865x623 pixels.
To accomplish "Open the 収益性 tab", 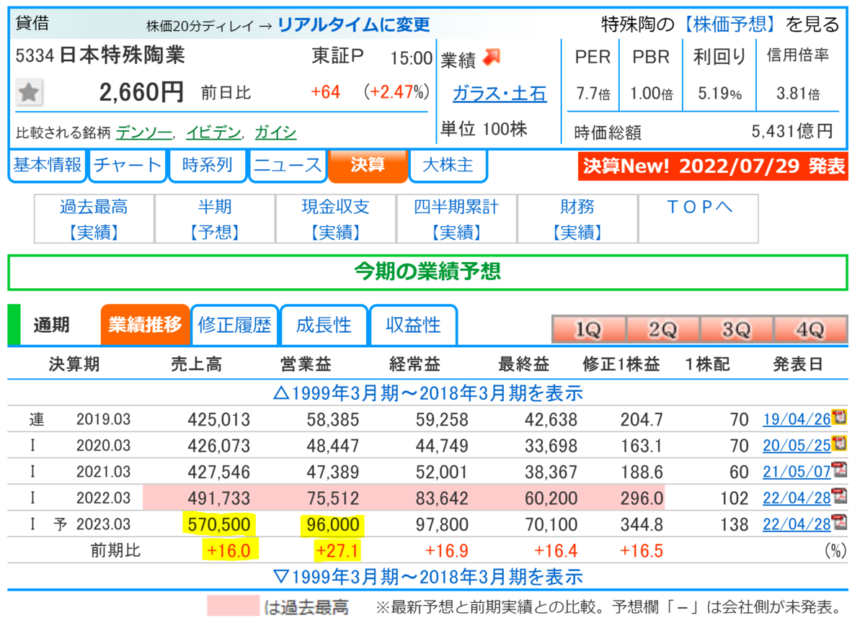I will [x=413, y=325].
